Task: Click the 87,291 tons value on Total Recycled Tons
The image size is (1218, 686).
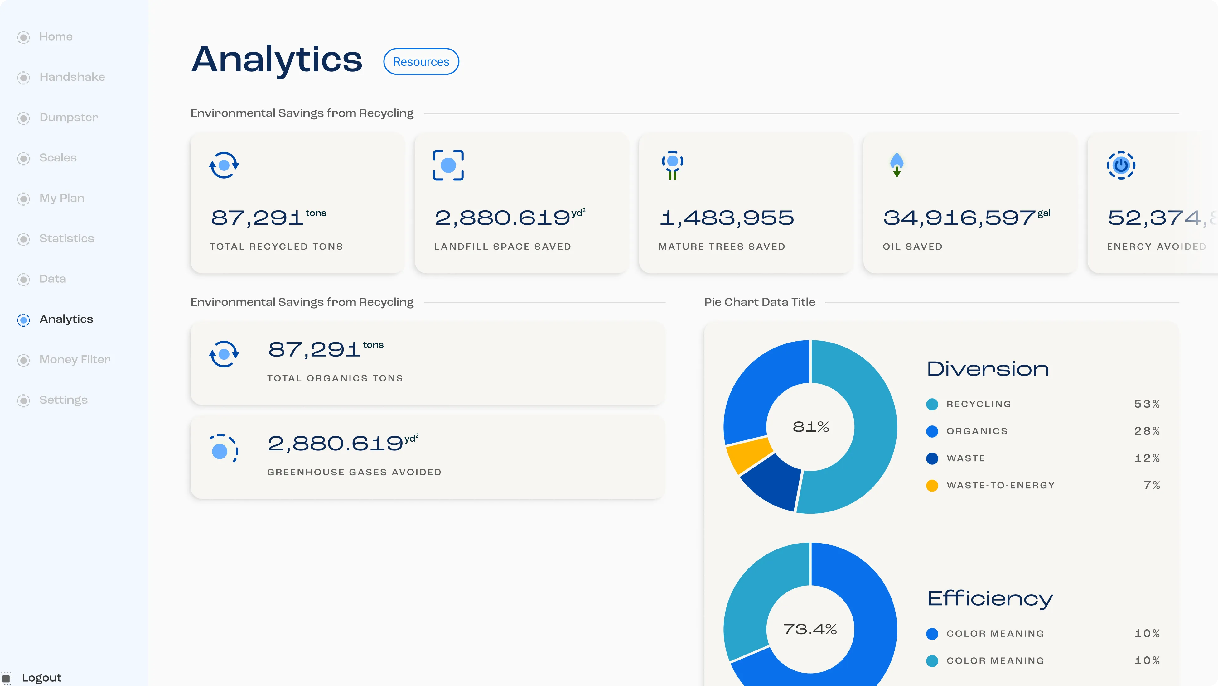Action: tap(268, 218)
